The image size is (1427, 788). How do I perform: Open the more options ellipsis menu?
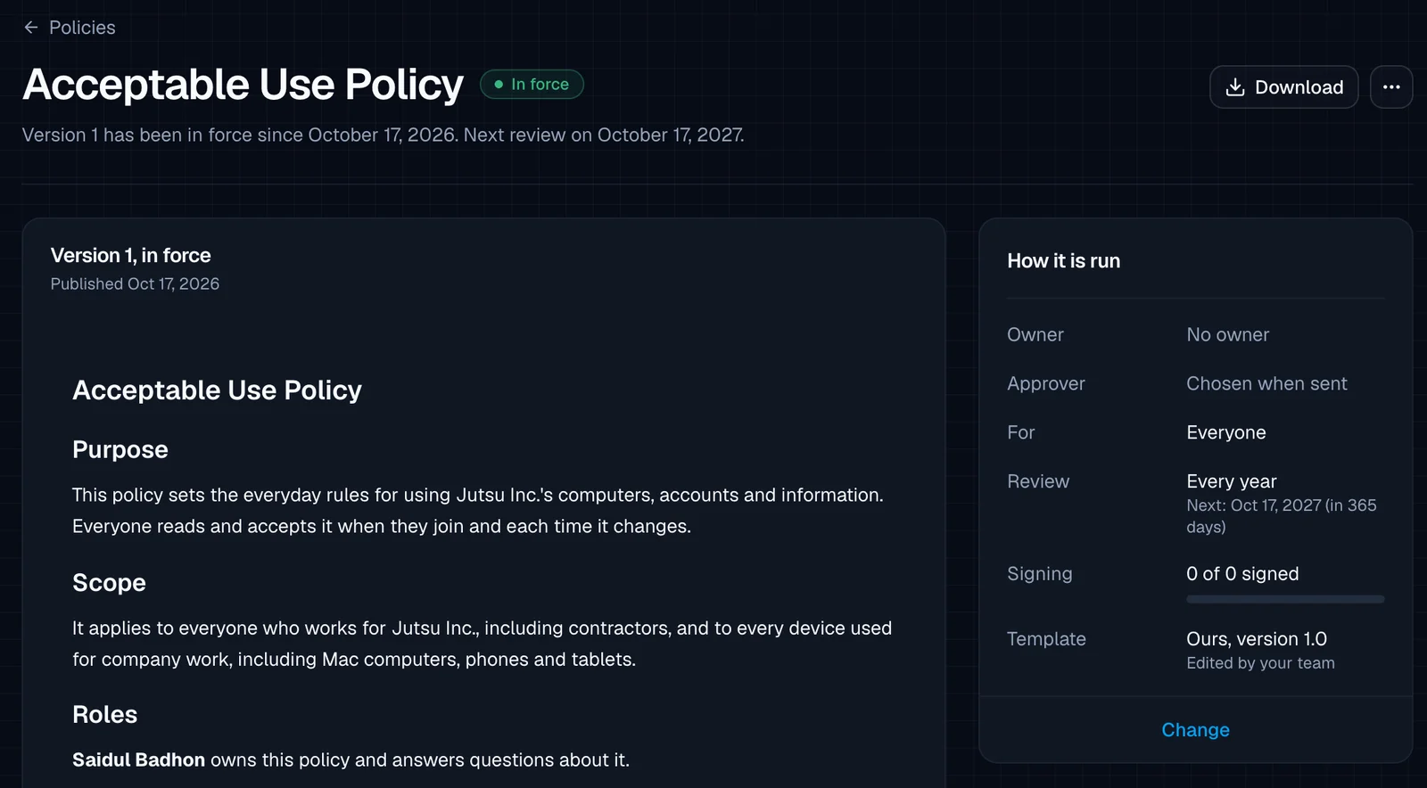(x=1391, y=87)
